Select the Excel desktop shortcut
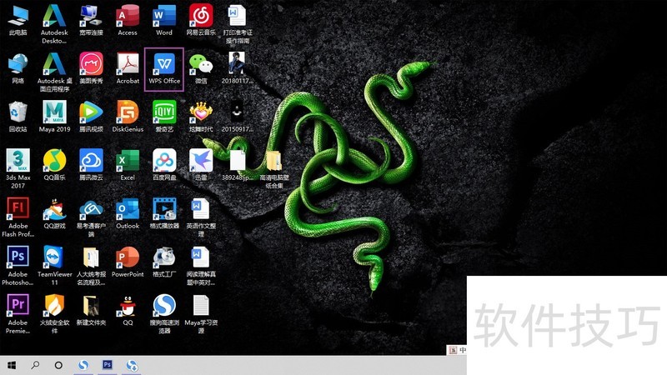This screenshot has width=667, height=375. [128, 165]
